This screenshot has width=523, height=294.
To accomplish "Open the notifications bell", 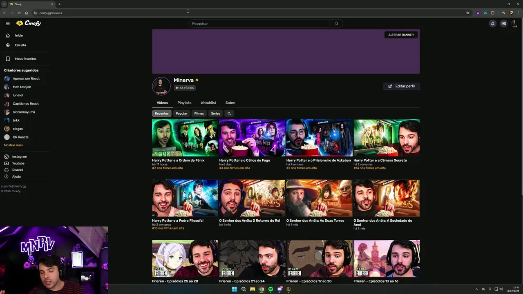I will point(492,23).
